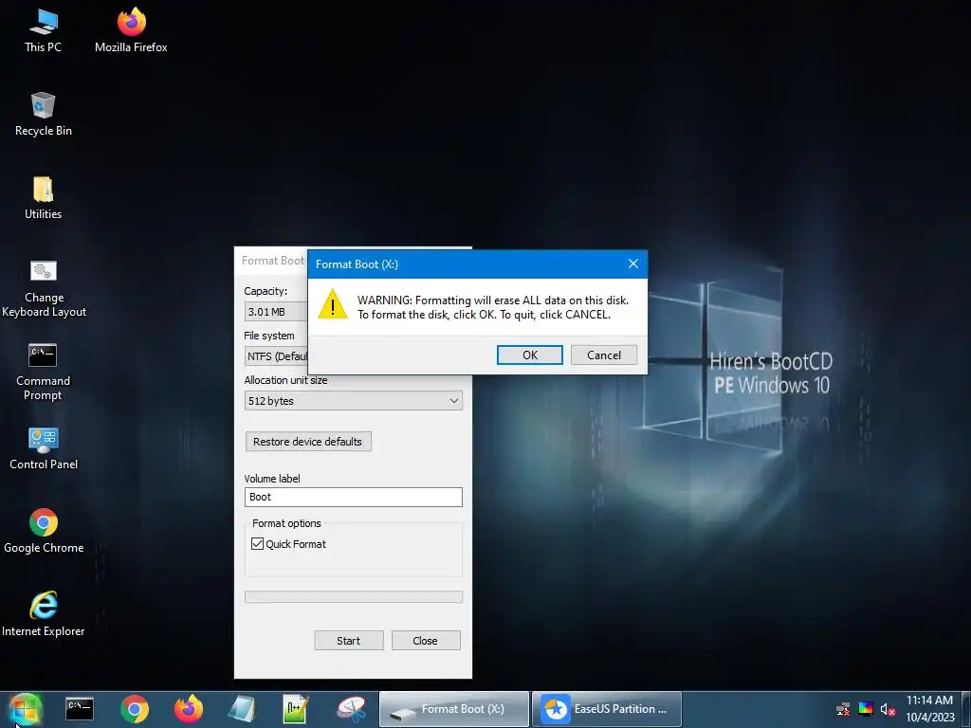Confirm formatting with OK button
Screen dimensions: 971x728
(x=530, y=355)
